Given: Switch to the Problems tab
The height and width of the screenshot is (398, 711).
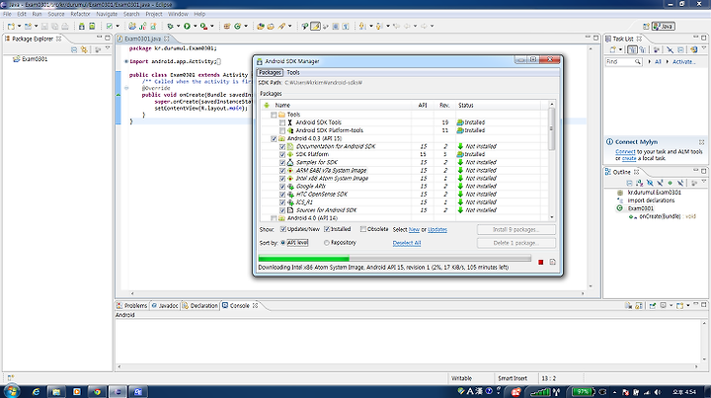Looking at the screenshot, I should click(x=132, y=306).
